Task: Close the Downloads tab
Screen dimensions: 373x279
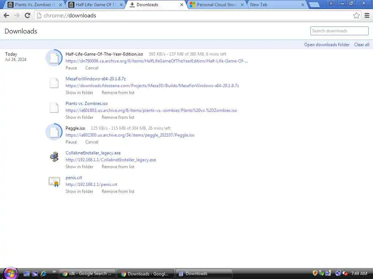Action: pyautogui.click(x=182, y=4)
